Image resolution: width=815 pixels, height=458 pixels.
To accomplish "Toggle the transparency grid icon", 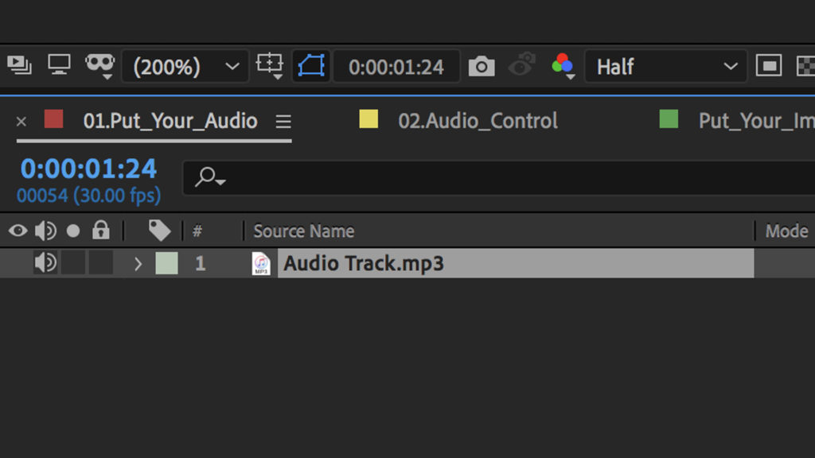I will coord(805,66).
